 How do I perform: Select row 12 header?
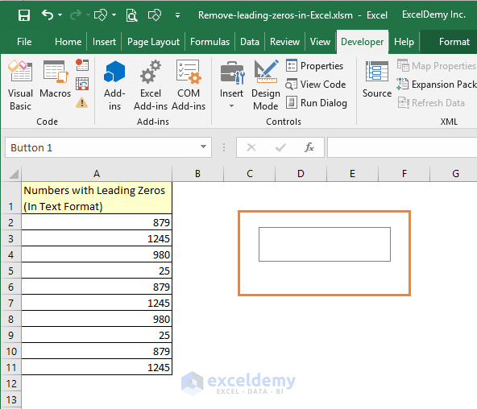pos(11,383)
